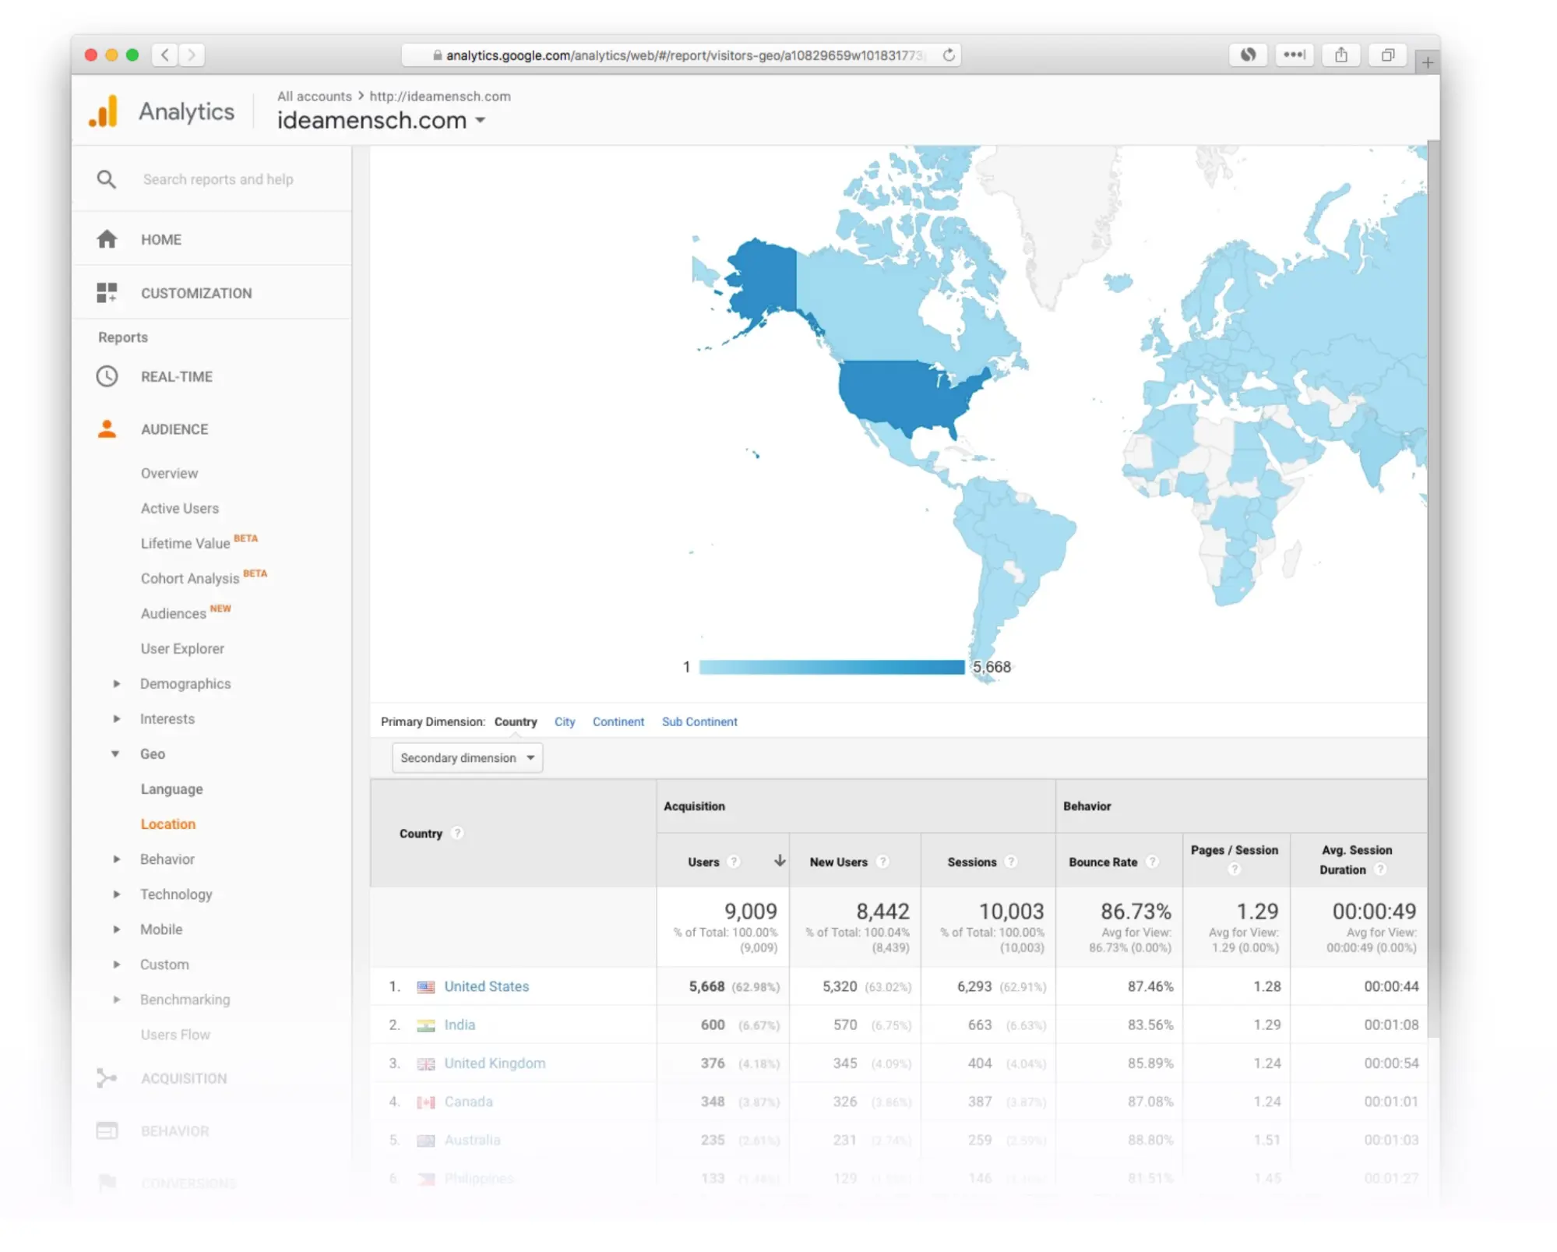Click the Google Analytics logo icon
The width and height of the screenshot is (1557, 1252).
[104, 111]
